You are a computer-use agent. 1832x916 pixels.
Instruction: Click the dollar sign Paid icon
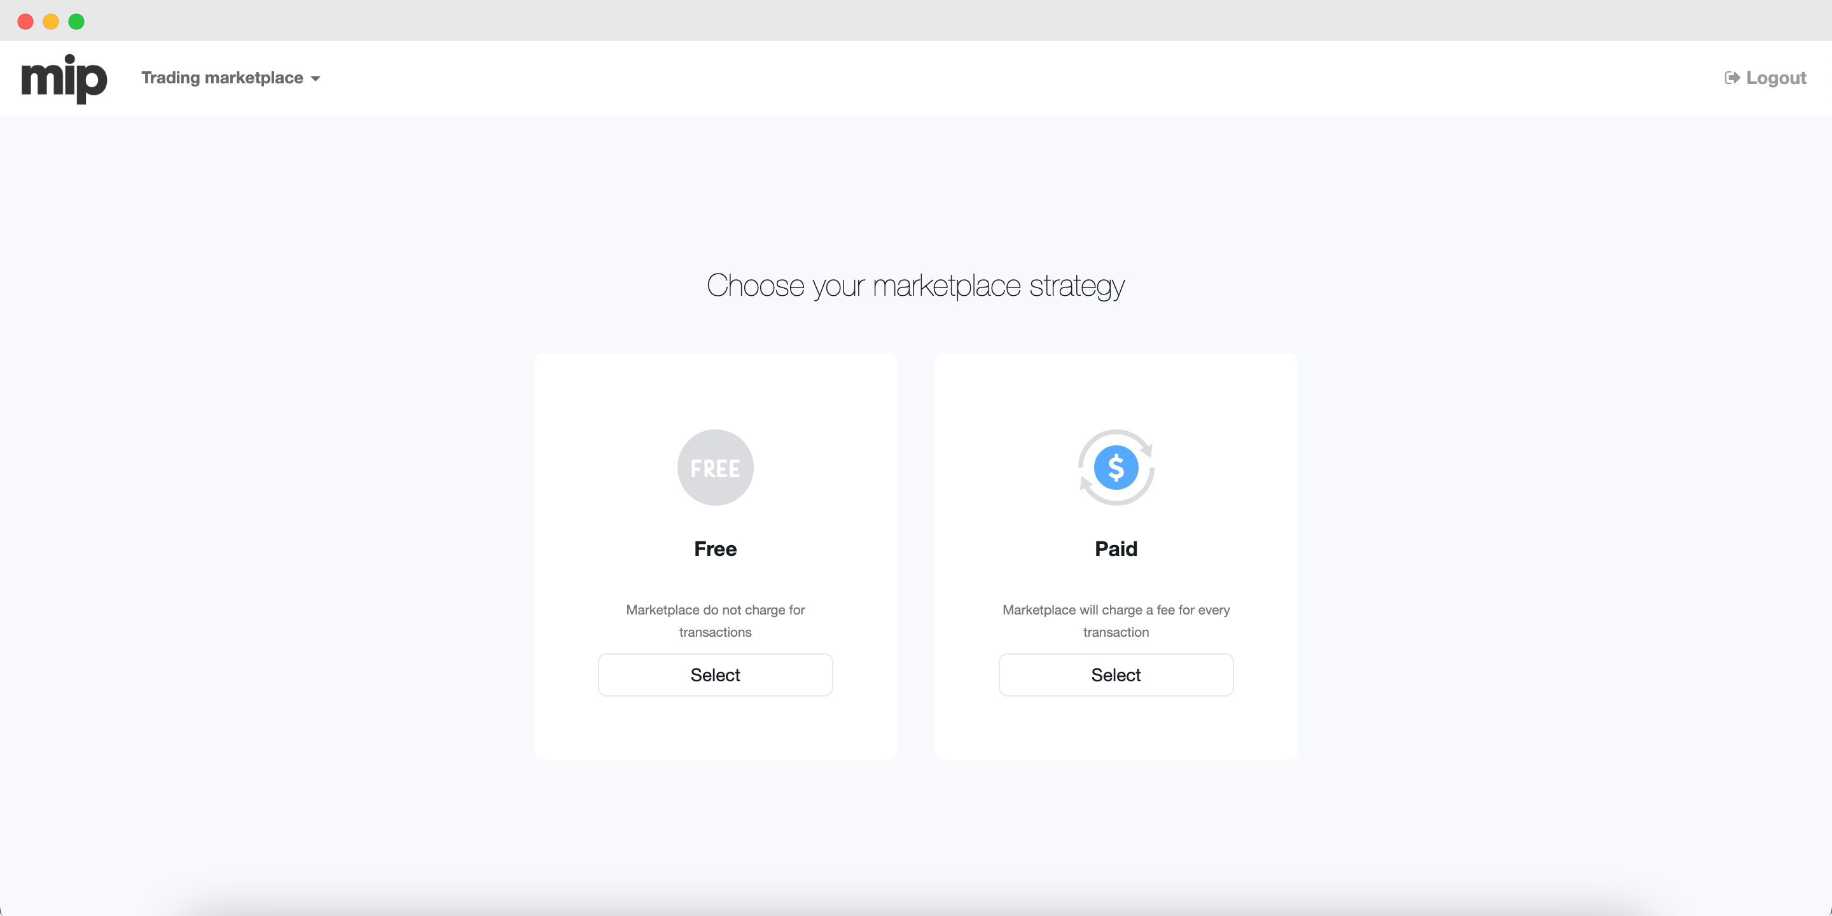(x=1116, y=468)
